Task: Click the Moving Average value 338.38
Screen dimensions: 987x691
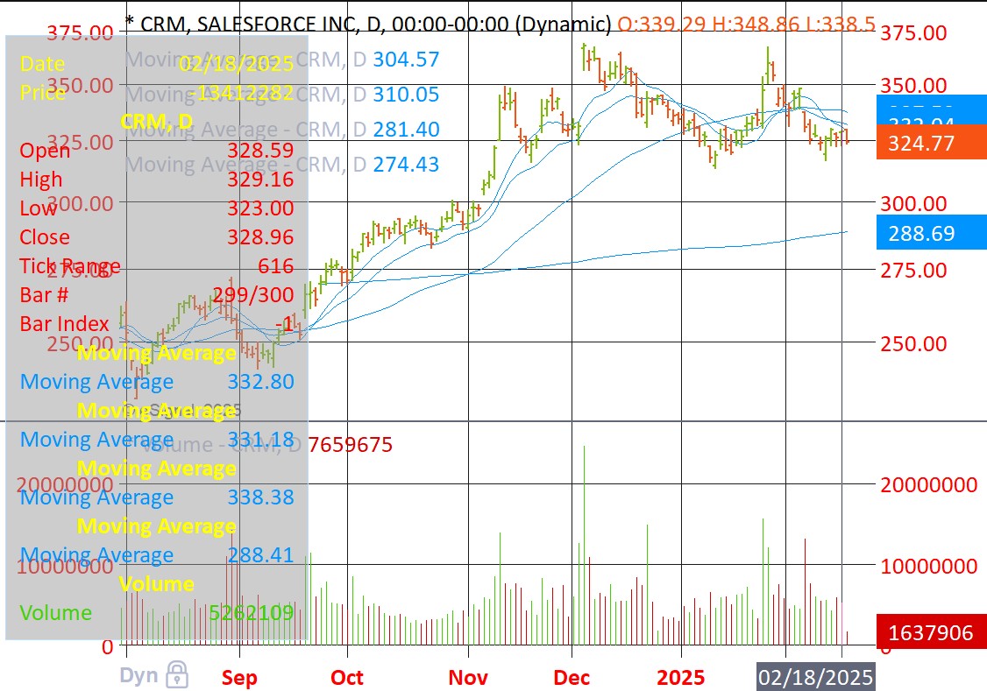Action: click(260, 497)
